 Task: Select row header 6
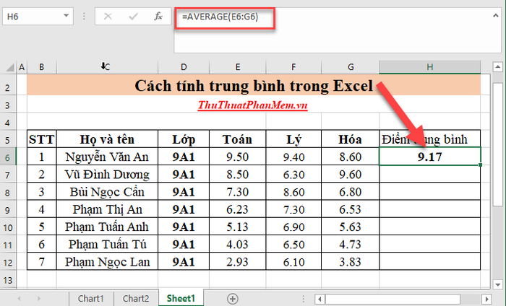coord(8,157)
